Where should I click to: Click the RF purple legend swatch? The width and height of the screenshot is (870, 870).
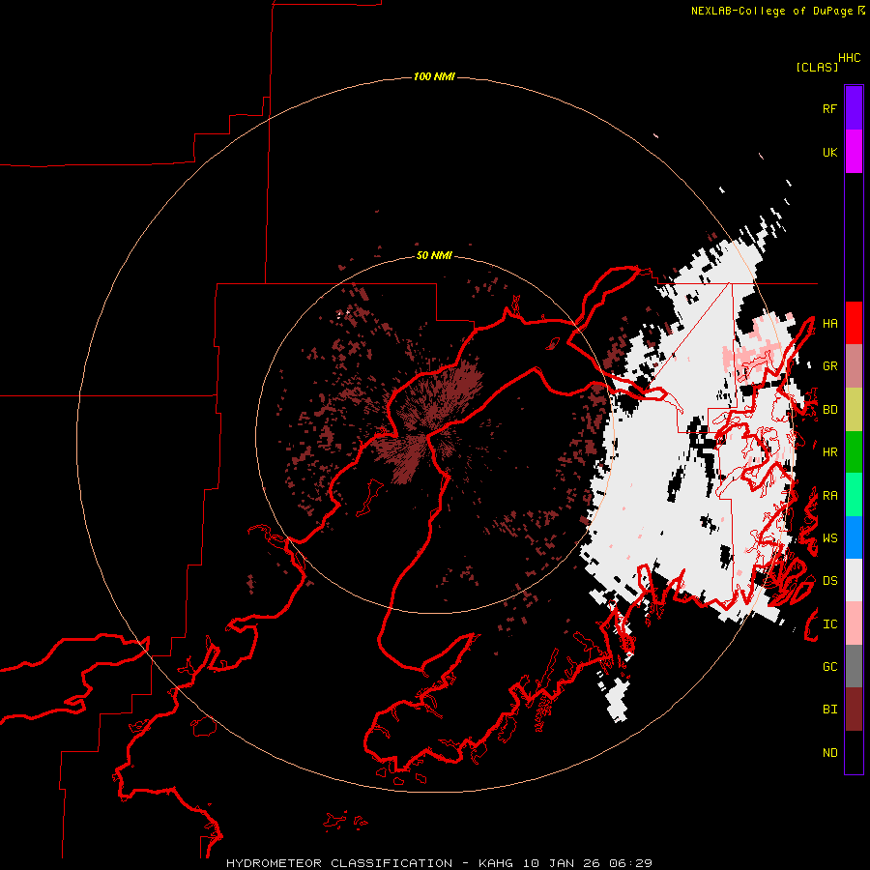click(x=854, y=107)
